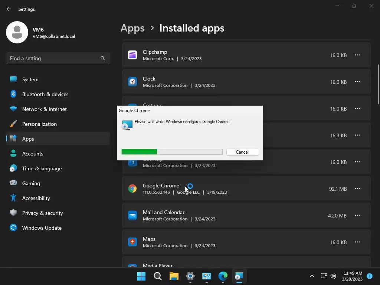Click the Google Chrome row name text
380x285 pixels.
(161, 186)
